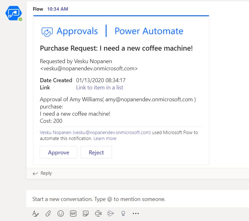Open the Emoji picker
Viewport: 249px width, 221px height.
tap(60, 213)
